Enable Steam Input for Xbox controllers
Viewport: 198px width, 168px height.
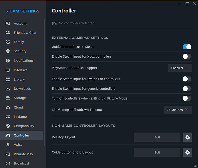pos(187,56)
